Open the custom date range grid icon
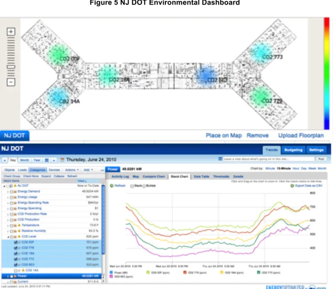The height and width of the screenshot is (289, 333). [x=47, y=160]
